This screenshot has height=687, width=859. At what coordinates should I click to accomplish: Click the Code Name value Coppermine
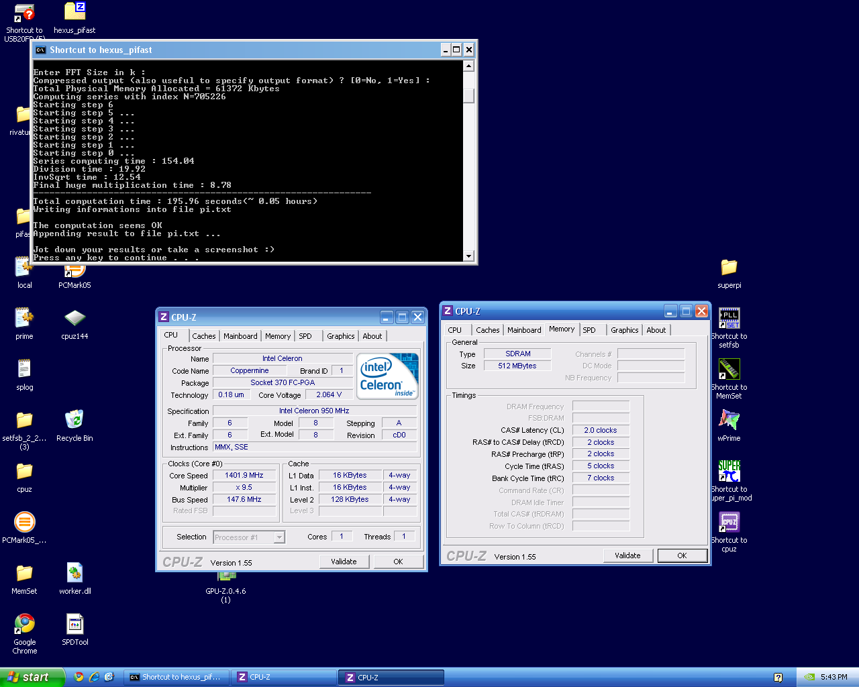(249, 370)
